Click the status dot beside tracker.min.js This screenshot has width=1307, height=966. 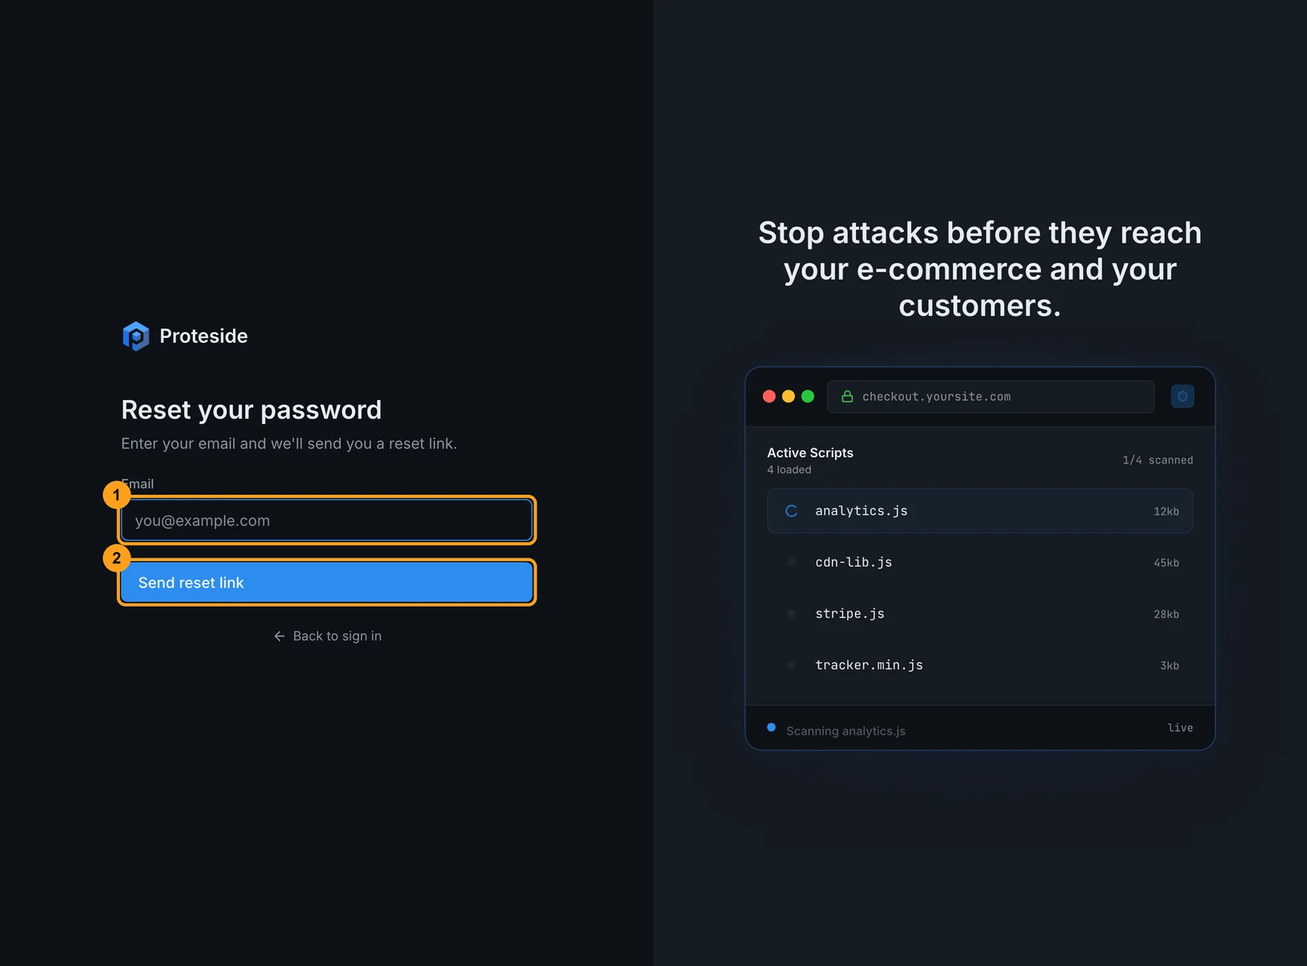pyautogui.click(x=791, y=665)
